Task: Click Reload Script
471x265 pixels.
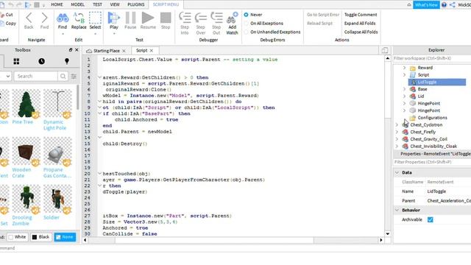Action: coord(319,23)
